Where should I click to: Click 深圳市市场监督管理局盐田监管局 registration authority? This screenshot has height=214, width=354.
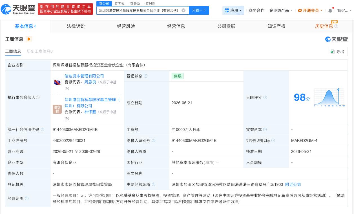click(82, 184)
